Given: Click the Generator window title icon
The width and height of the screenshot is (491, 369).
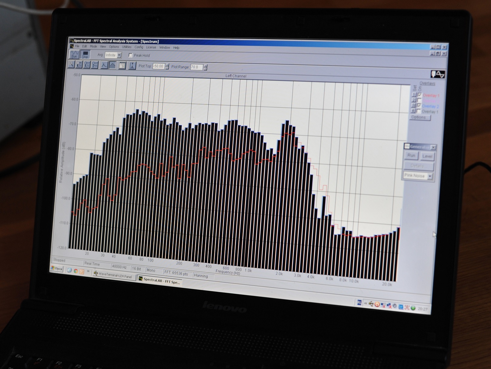Looking at the screenshot, I should pyautogui.click(x=407, y=147).
